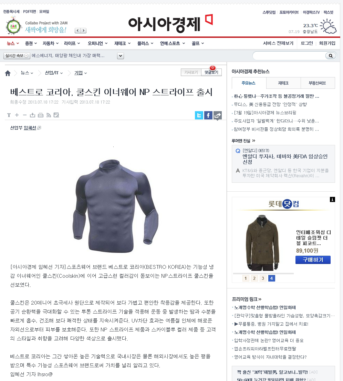
Task: Show comments with 댓글보기 toggle
Action: (x=211, y=72)
